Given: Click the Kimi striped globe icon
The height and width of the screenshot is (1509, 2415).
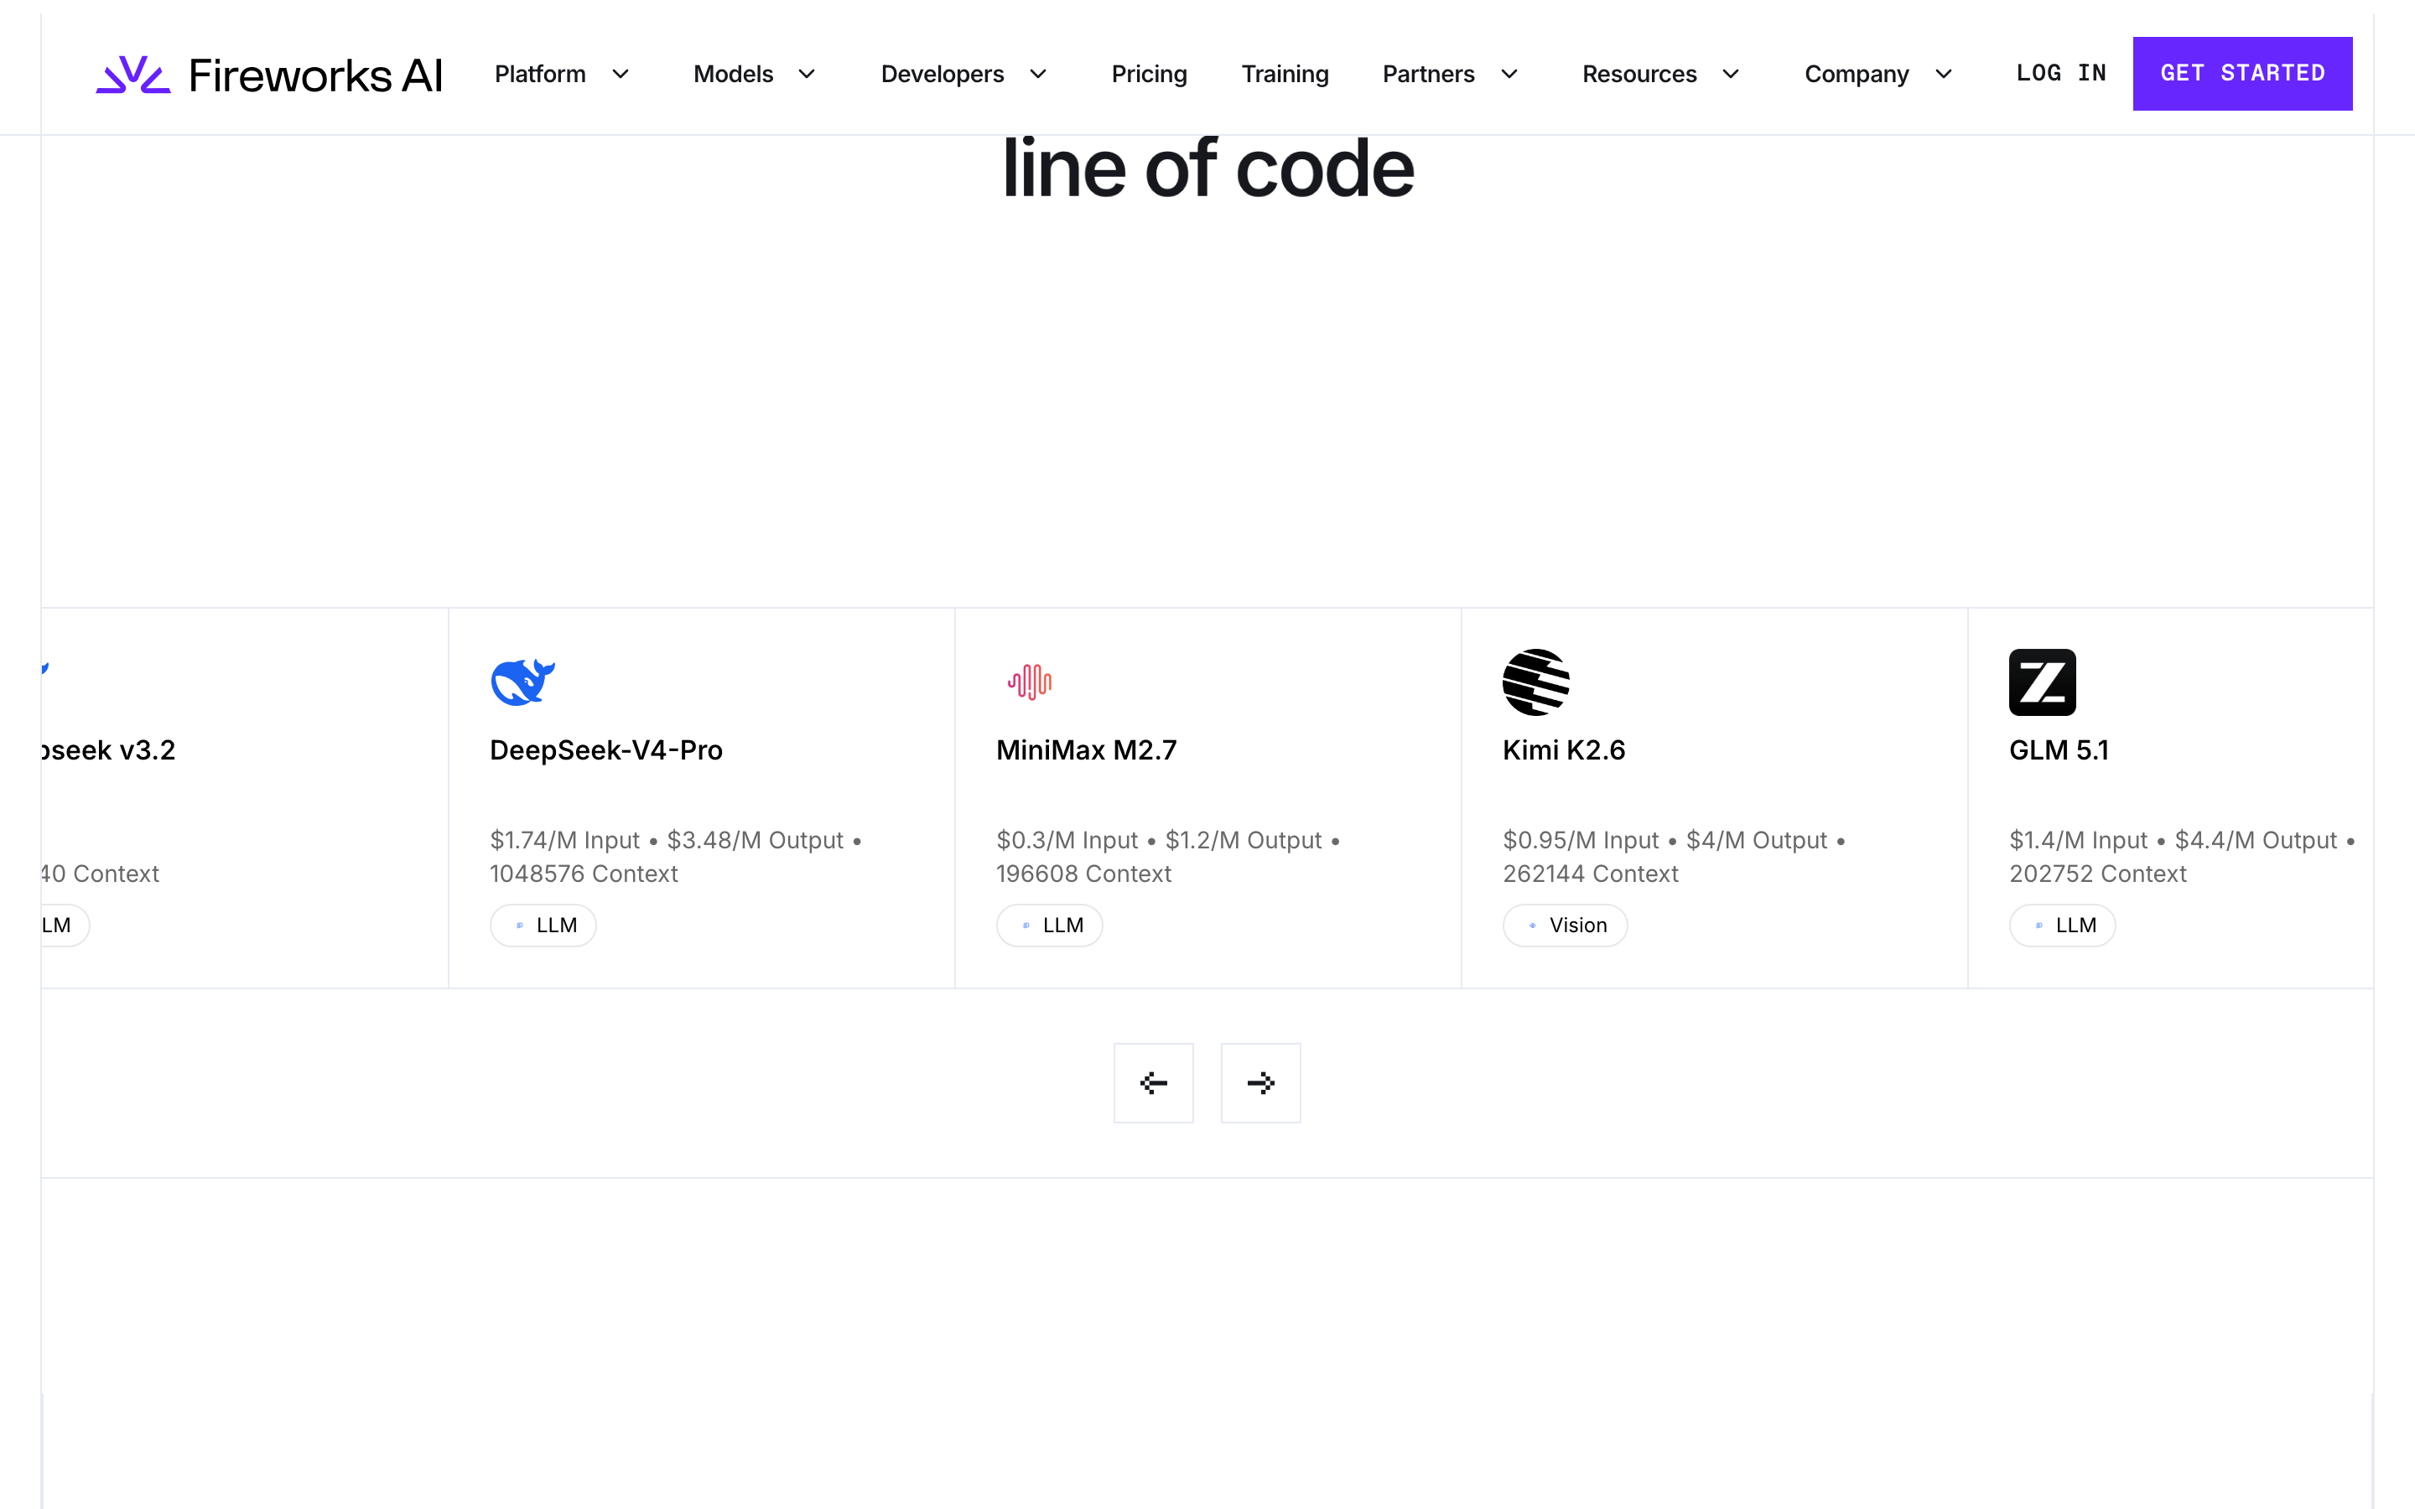Looking at the screenshot, I should click(1536, 682).
